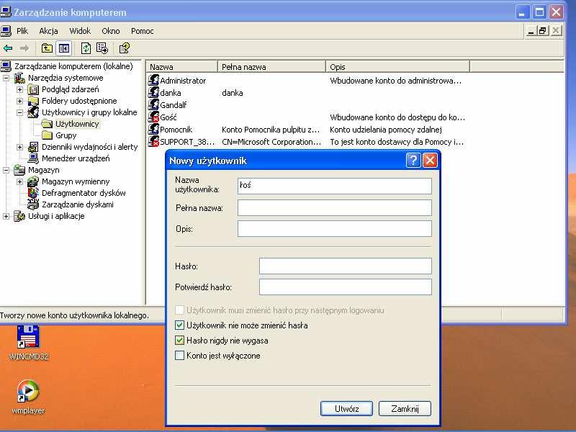Viewport: 576px width, 432px height.
Task: Open the Widok menu
Action: [80, 31]
